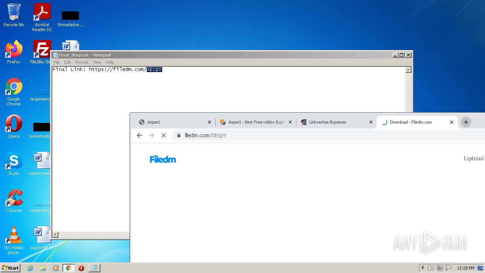
Task: Open Windows Explorer folder on taskbar
Action: [43, 268]
